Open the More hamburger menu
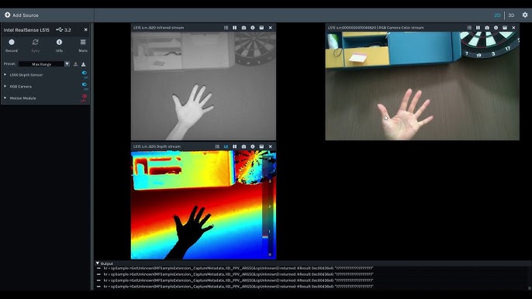Viewport: 532px width, 299px height. tap(83, 46)
